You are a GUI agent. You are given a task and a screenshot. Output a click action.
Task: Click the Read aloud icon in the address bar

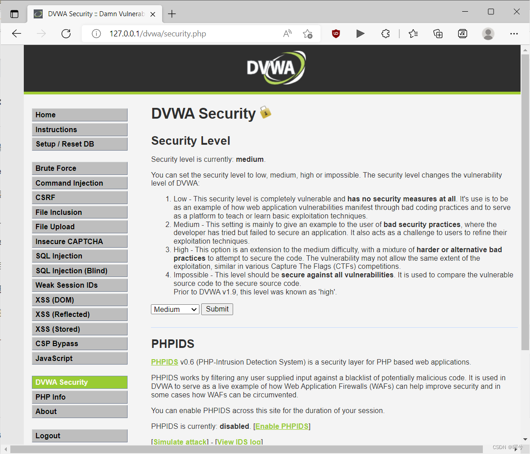(x=287, y=34)
